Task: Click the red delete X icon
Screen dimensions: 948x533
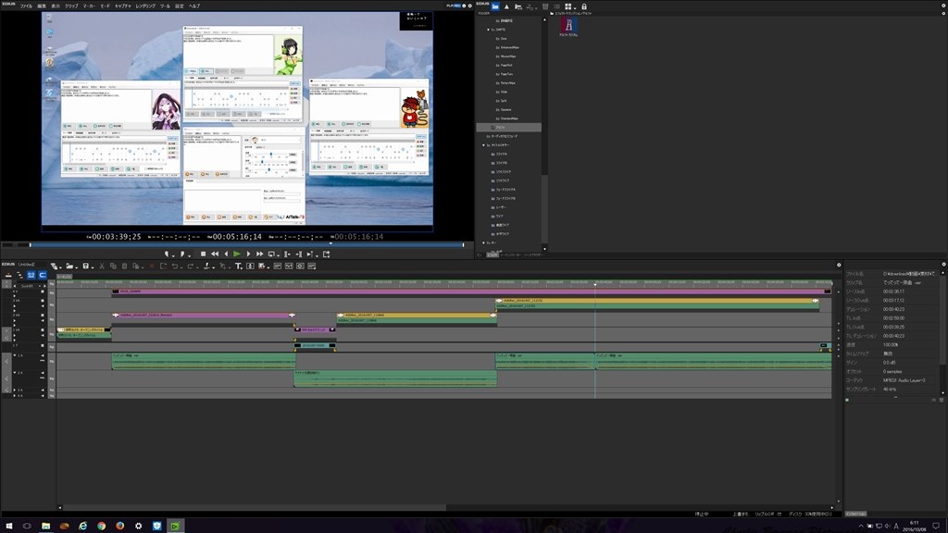Action: click(152, 266)
